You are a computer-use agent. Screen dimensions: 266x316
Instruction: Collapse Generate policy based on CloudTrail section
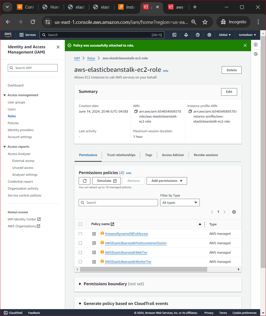pos(80,304)
